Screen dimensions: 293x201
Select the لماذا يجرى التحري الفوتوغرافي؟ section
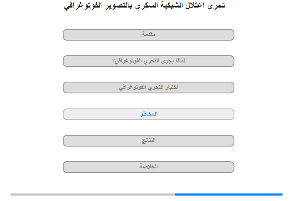(x=149, y=61)
